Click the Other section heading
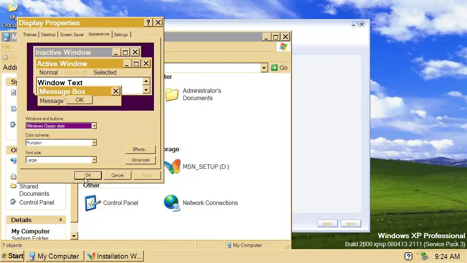Screen dimensions: 467x263 [92, 185]
